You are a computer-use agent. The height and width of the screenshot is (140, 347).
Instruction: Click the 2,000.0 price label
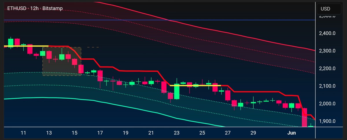point(327,103)
